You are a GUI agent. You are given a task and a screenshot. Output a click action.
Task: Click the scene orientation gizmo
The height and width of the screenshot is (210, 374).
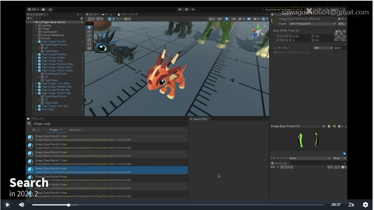click(258, 32)
